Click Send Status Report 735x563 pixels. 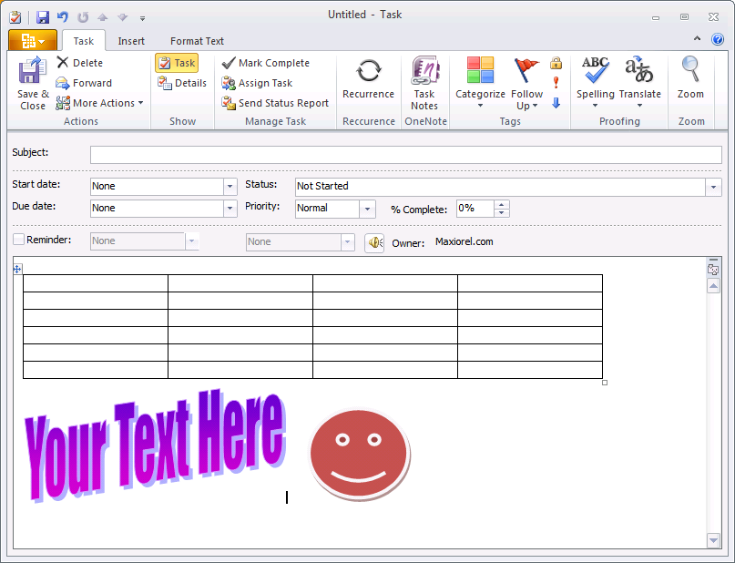(x=274, y=103)
